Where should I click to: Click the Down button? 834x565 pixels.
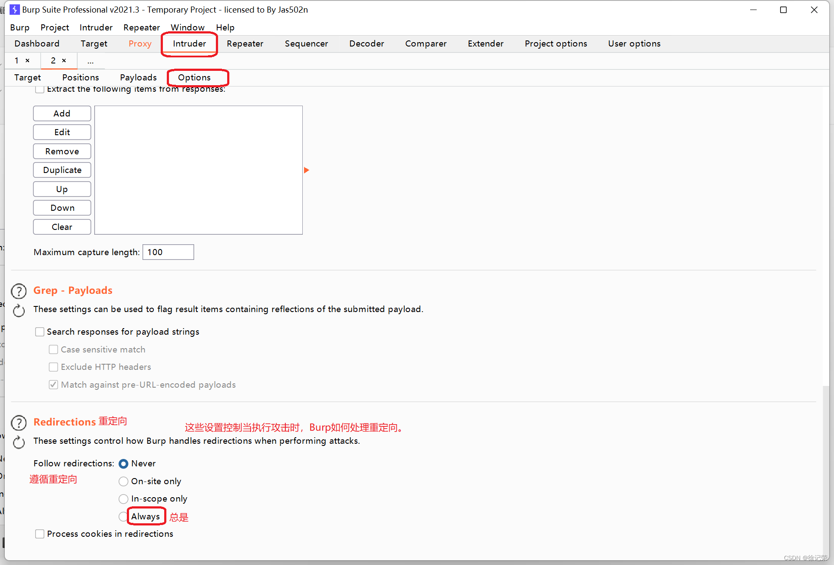tap(62, 208)
